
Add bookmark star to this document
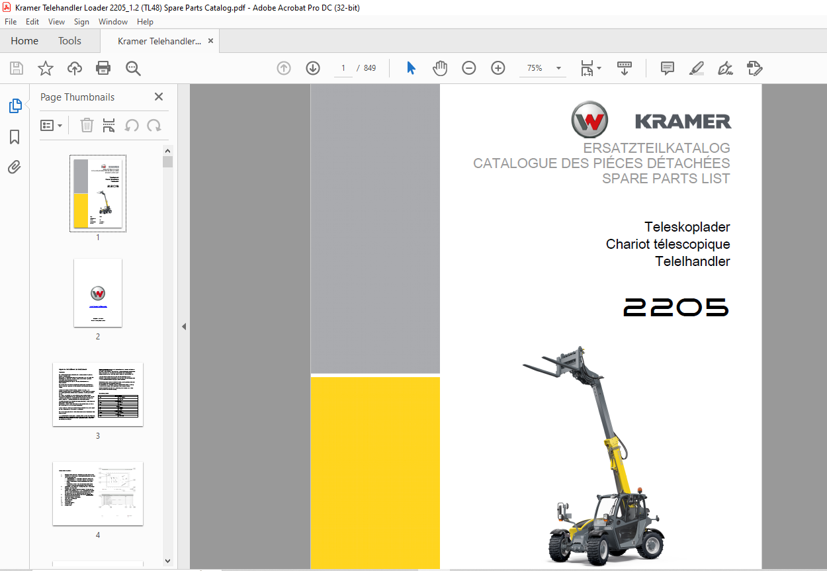click(x=46, y=68)
